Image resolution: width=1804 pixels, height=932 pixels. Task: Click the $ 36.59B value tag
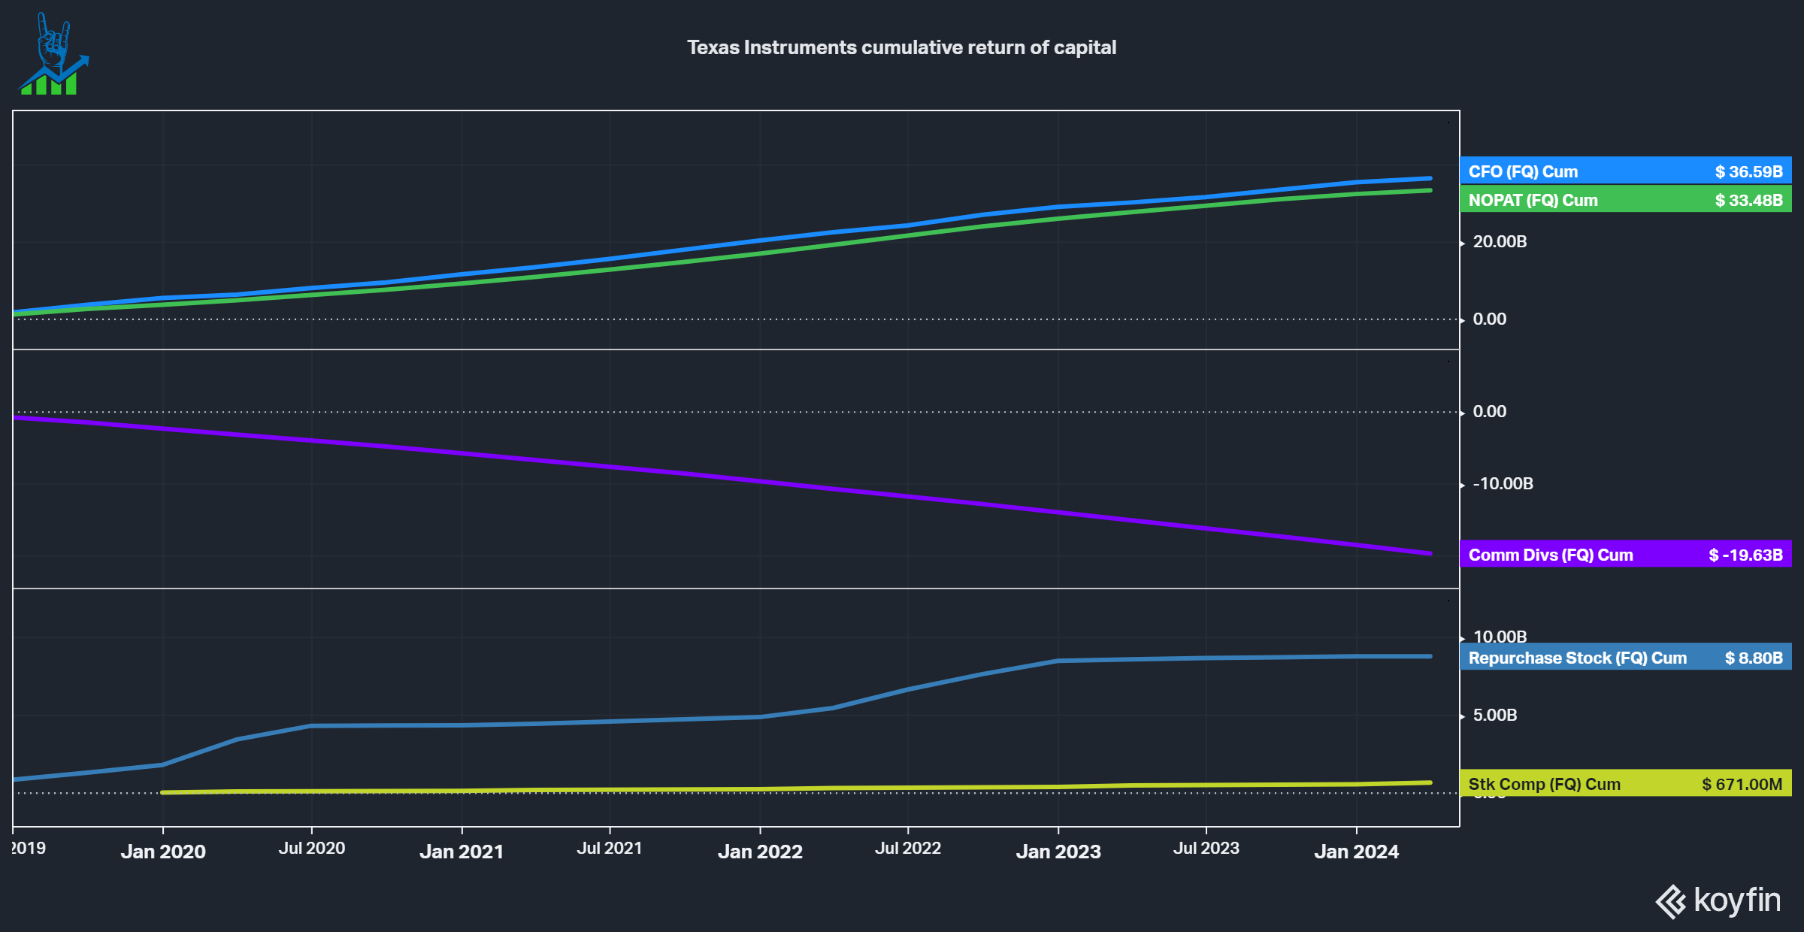[x=1748, y=171]
